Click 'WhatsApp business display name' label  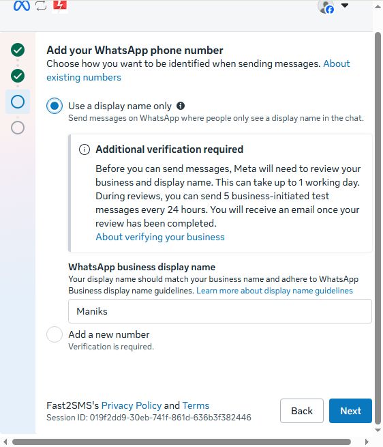click(x=142, y=267)
